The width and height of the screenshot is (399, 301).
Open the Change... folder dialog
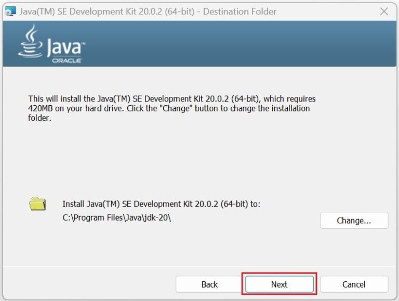point(354,220)
